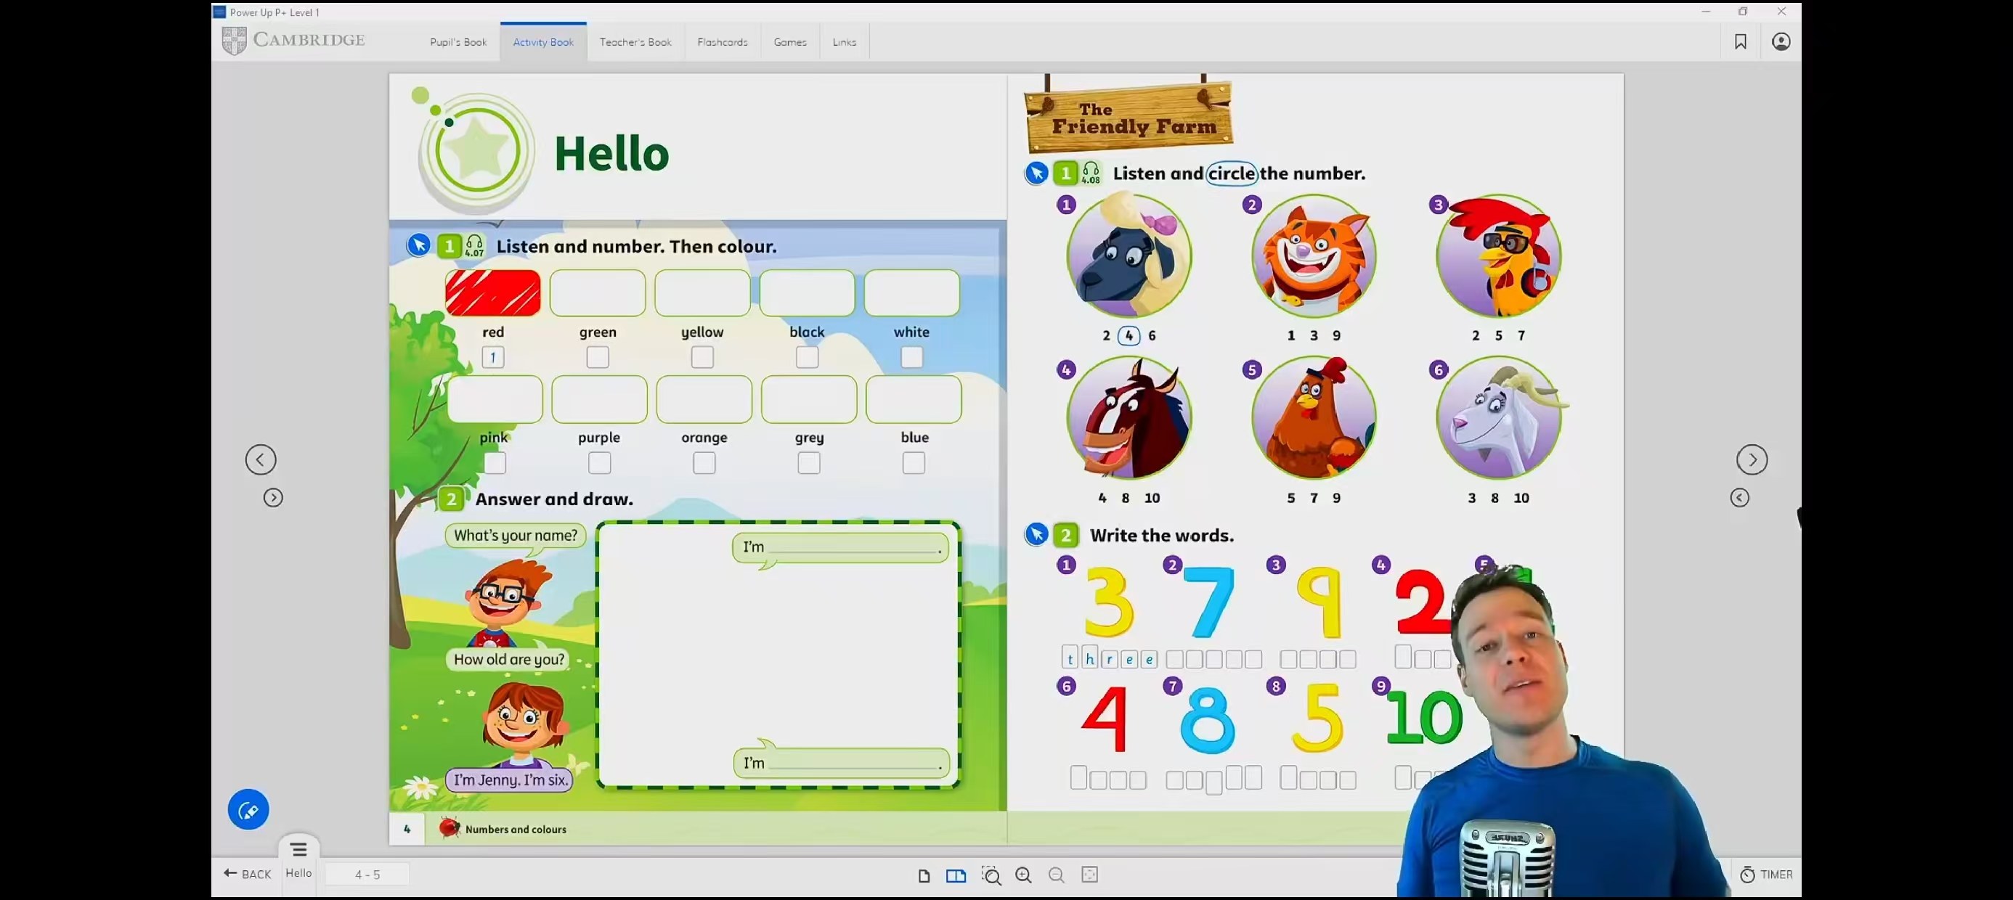Open the TIMER button

click(x=1766, y=875)
